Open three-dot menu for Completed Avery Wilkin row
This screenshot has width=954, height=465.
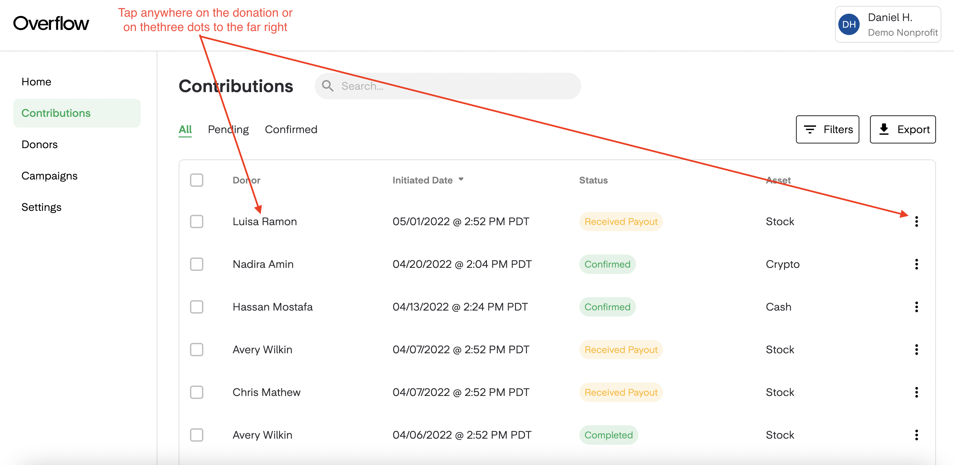click(x=916, y=435)
